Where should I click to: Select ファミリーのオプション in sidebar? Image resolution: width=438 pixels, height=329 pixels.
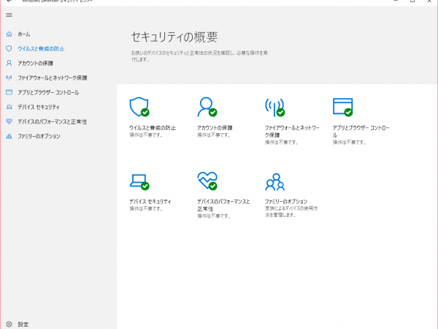tap(39, 136)
